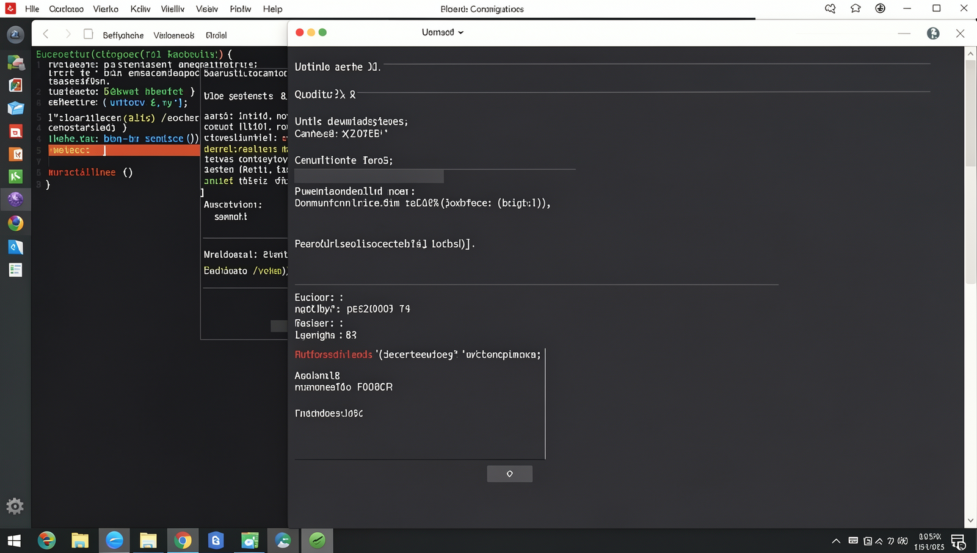Image resolution: width=977 pixels, height=553 pixels.
Task: Show hidden tray icons with the up chevron
Action: point(836,541)
